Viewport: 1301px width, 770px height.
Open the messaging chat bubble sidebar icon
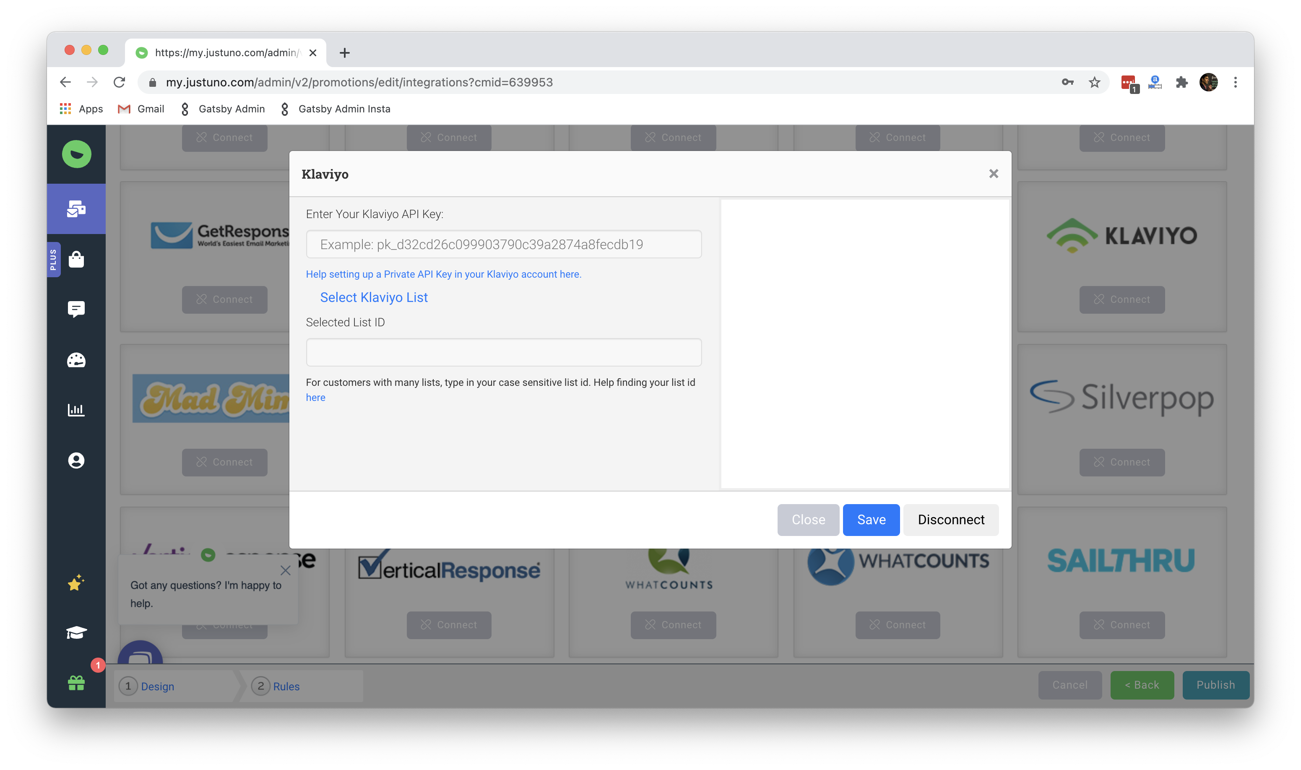76,309
